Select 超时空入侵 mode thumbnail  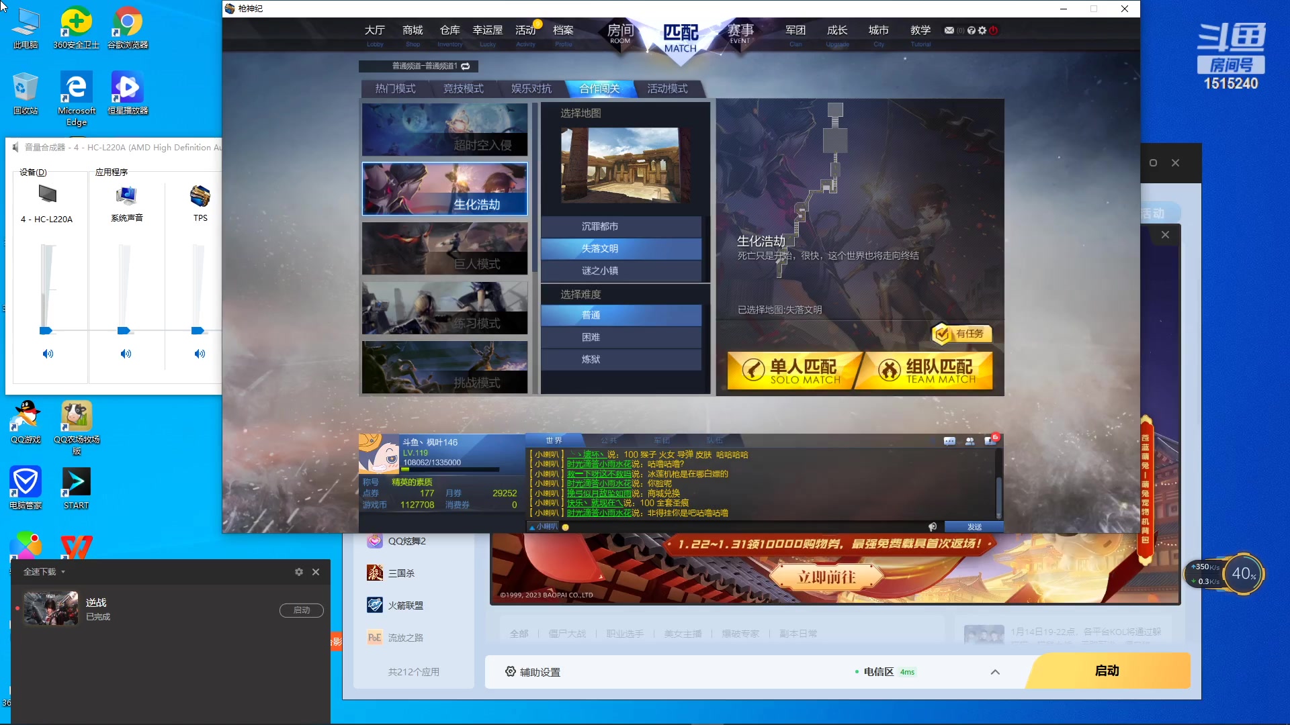tap(445, 130)
